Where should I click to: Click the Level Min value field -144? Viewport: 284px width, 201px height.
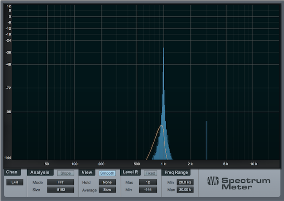click(x=148, y=190)
